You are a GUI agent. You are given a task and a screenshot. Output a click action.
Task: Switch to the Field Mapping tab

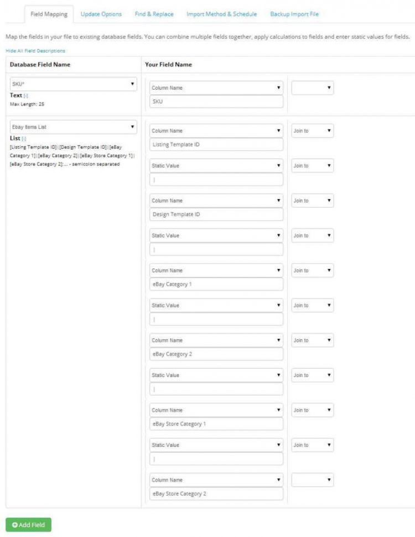click(x=49, y=14)
